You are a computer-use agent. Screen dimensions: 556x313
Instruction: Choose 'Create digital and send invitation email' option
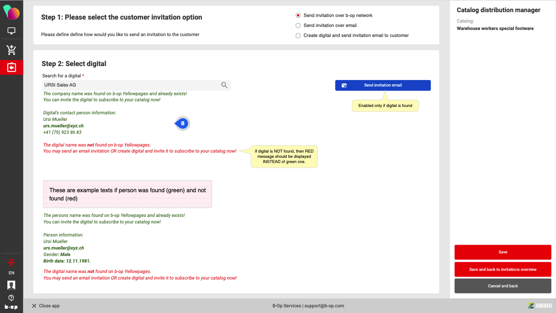click(298, 36)
